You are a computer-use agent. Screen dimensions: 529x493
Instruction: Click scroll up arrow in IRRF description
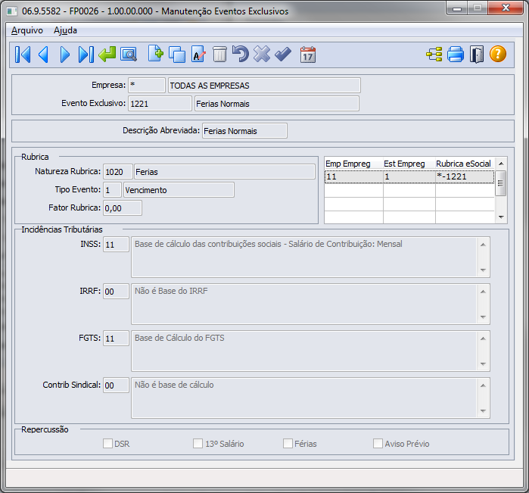483,292
